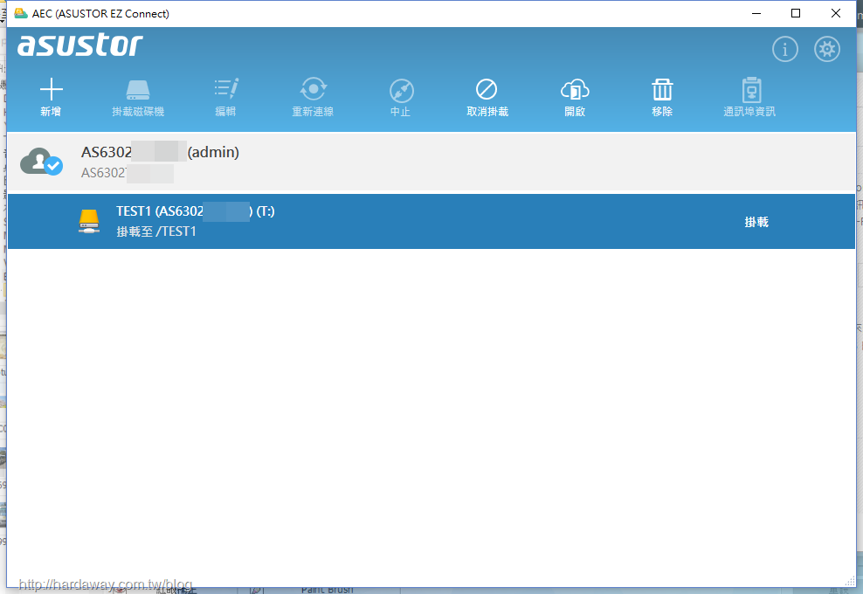The width and height of the screenshot is (863, 594).
Task: Open the info (i) circle icon
Action: [x=785, y=49]
